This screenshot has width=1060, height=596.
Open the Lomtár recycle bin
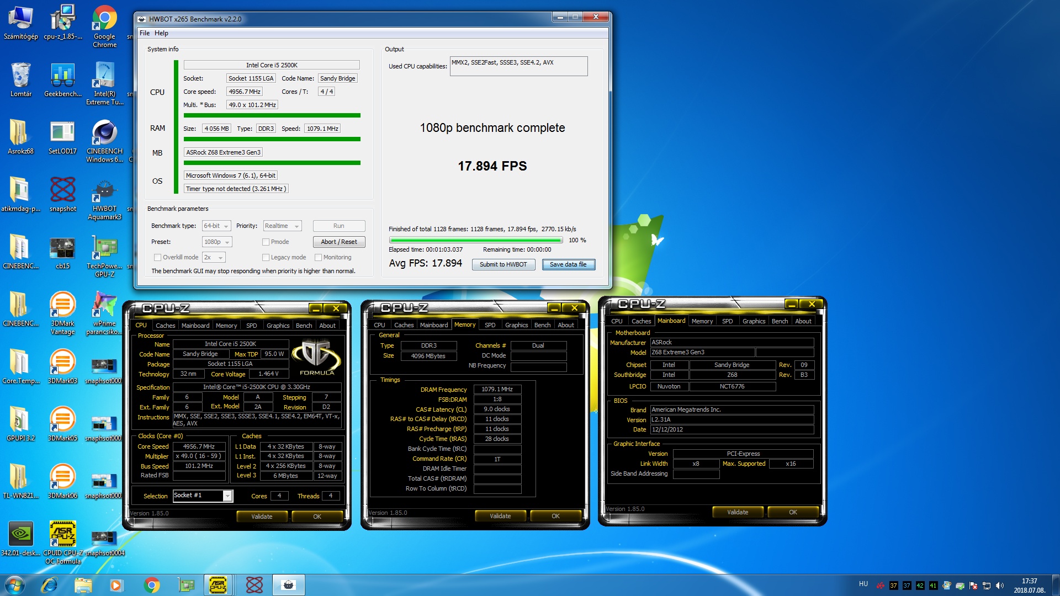click(20, 80)
